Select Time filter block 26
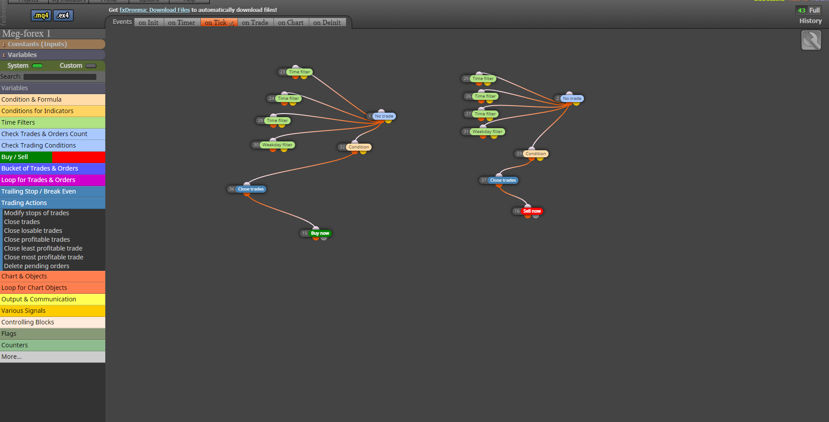The image size is (829, 422). [485, 96]
